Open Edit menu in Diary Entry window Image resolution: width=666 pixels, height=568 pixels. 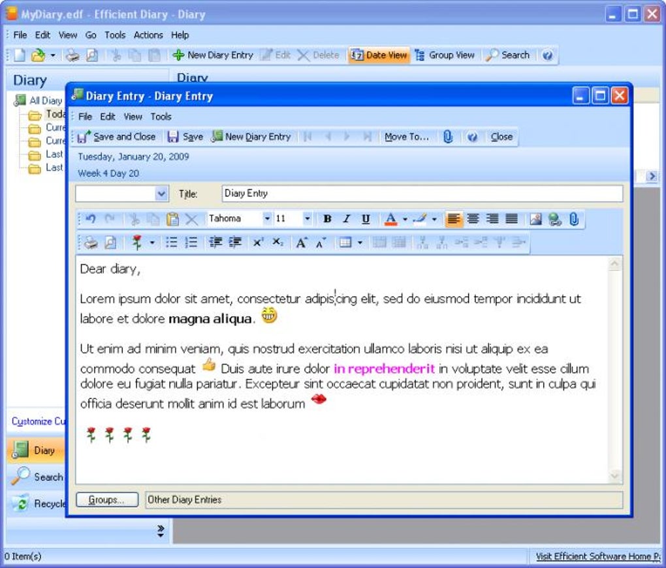tap(108, 117)
